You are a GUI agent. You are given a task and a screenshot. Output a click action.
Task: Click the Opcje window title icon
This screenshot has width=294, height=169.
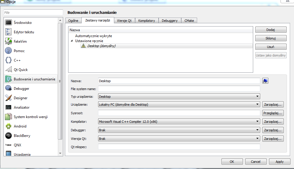2,2
